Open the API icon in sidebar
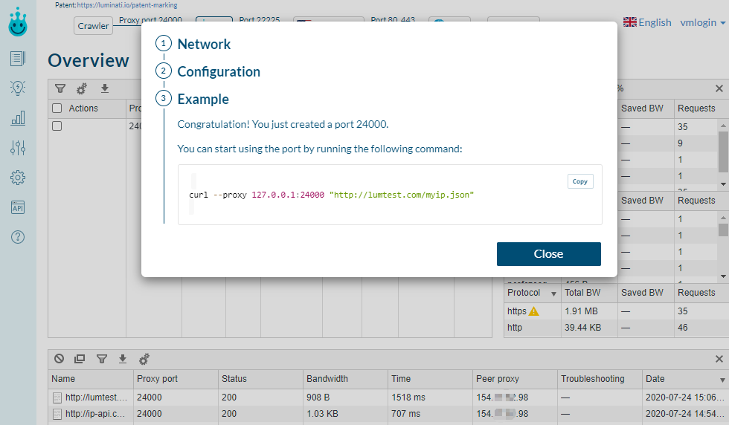 [18, 207]
